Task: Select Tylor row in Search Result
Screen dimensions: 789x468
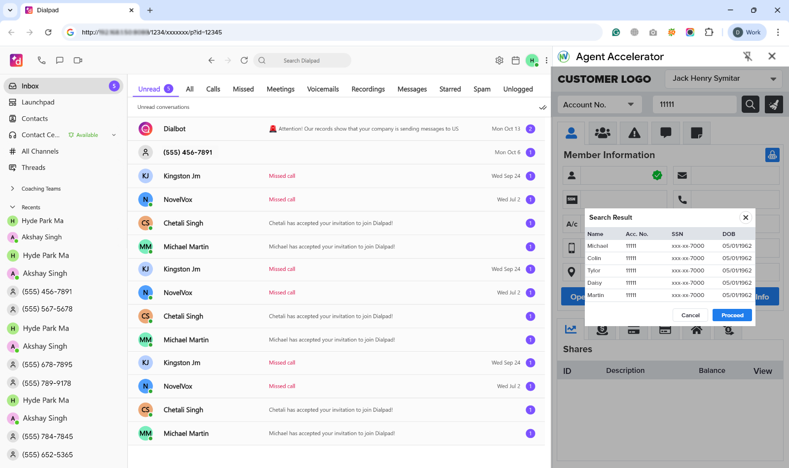Action: [670, 270]
